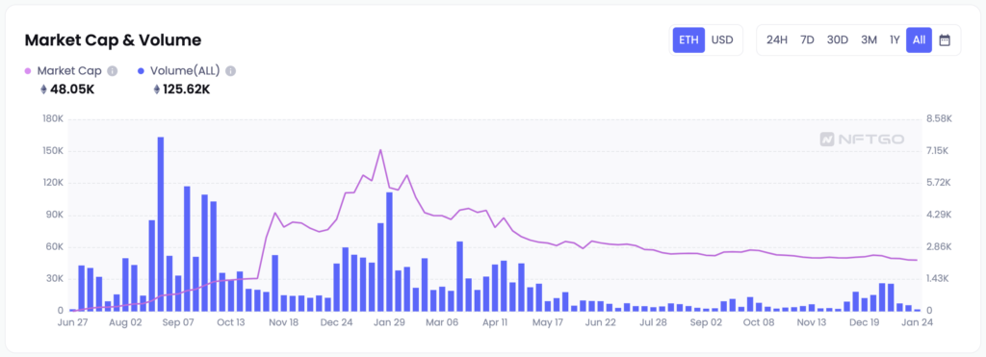Choose the 30D time range
Screen dimensions: 986x357
coord(837,40)
